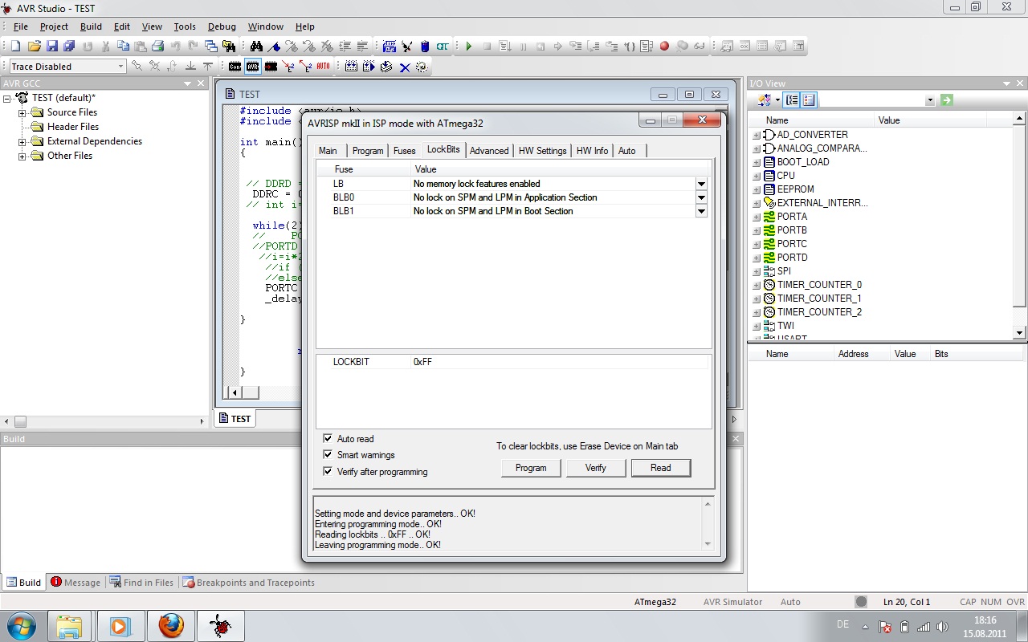The width and height of the screenshot is (1028, 642).
Task: Click the PORTA port icon
Action: [769, 217]
